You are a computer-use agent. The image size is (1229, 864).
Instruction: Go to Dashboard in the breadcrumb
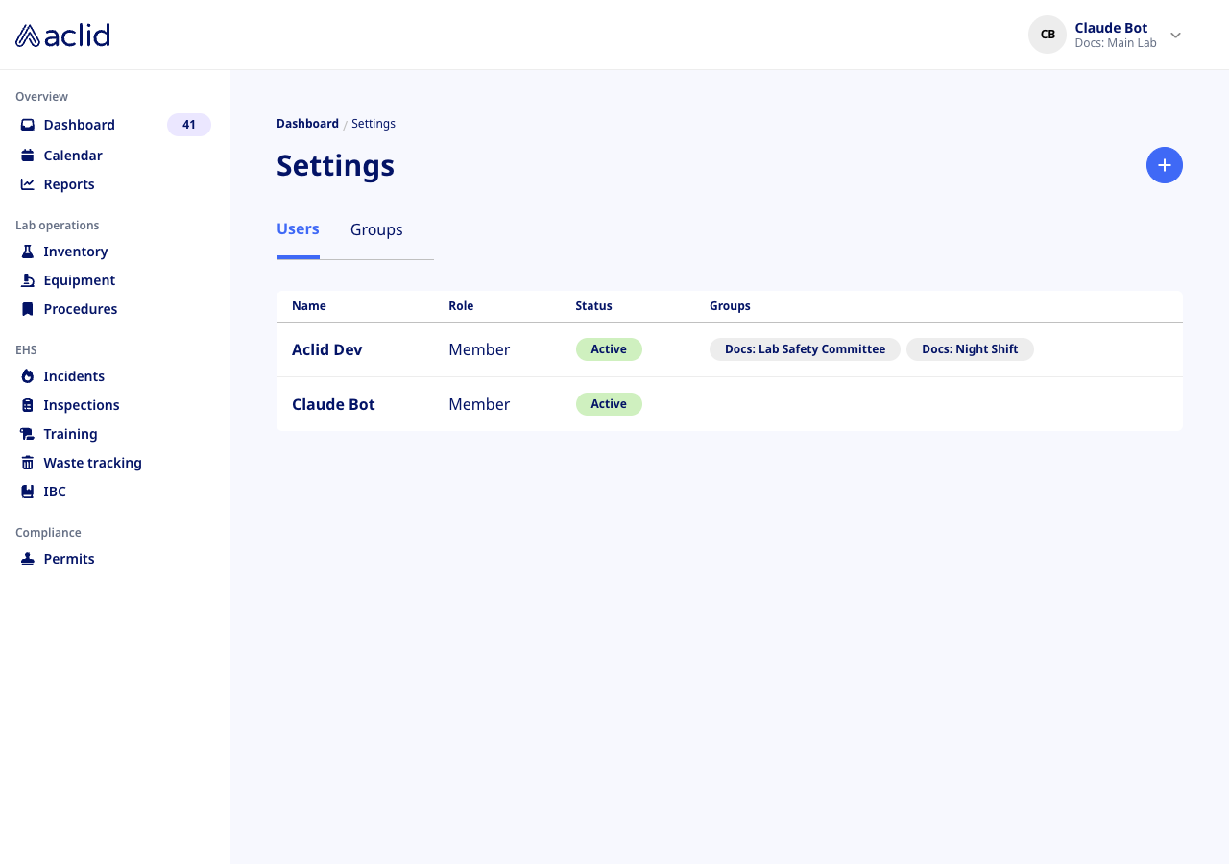(307, 124)
